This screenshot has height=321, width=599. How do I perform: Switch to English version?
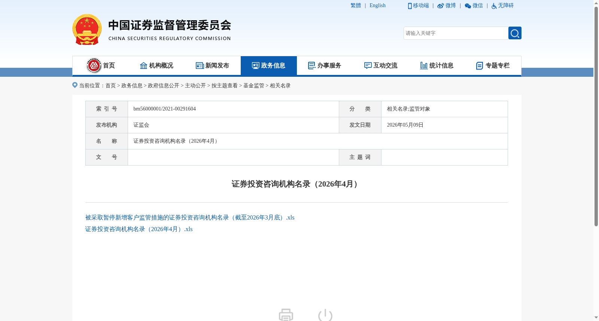tap(377, 6)
